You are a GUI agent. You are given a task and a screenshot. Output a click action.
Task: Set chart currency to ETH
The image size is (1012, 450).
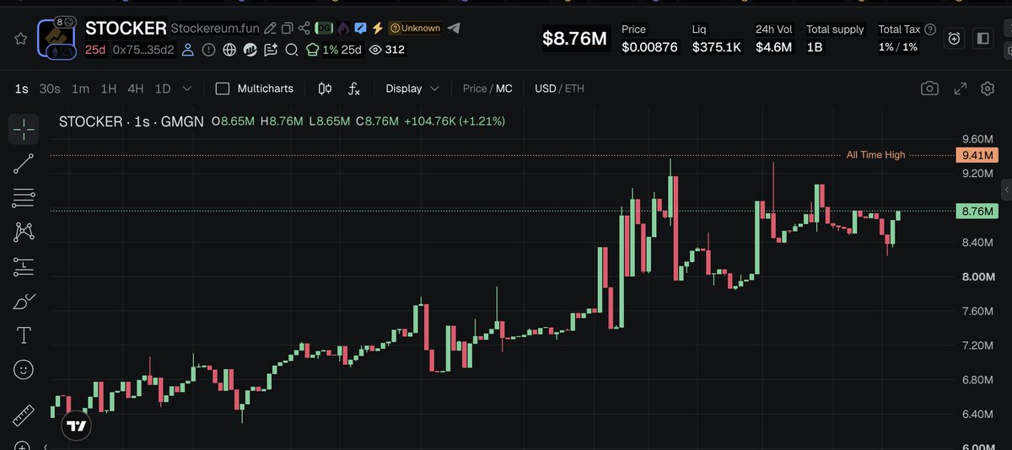[574, 88]
